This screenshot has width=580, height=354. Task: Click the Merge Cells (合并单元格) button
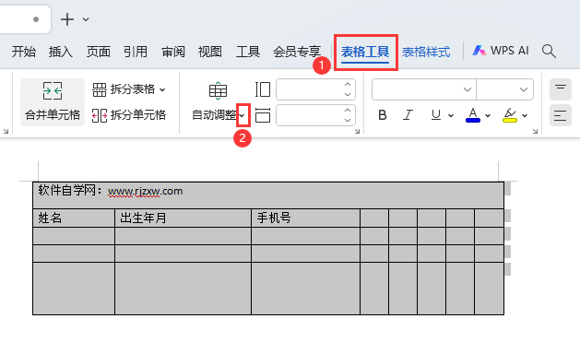(x=53, y=102)
